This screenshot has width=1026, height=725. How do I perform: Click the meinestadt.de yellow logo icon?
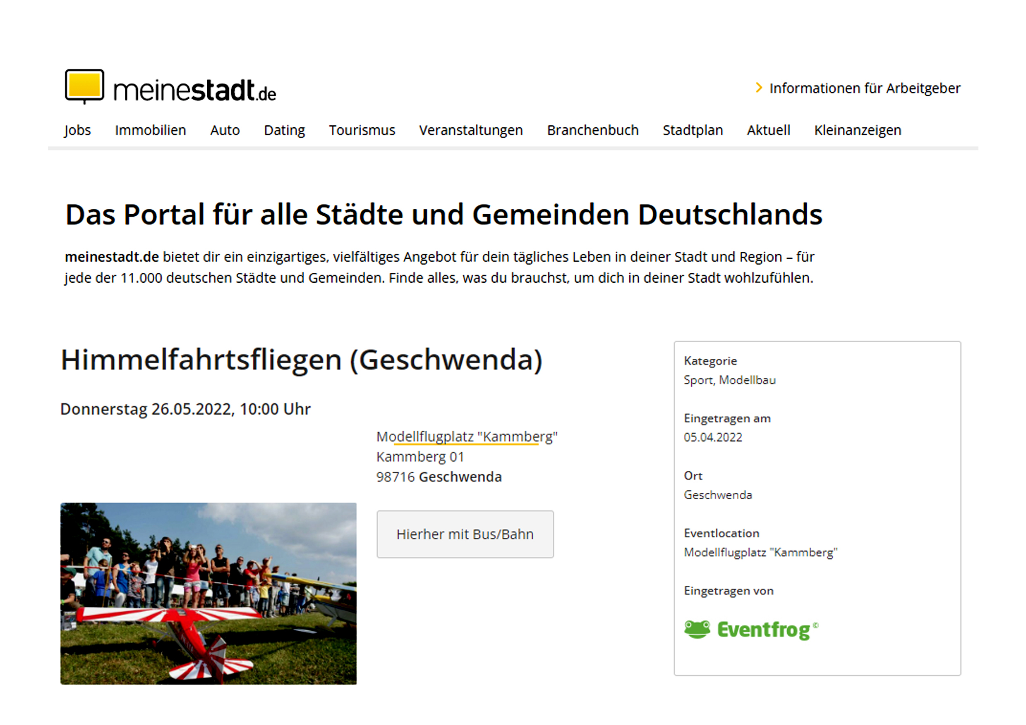click(84, 85)
